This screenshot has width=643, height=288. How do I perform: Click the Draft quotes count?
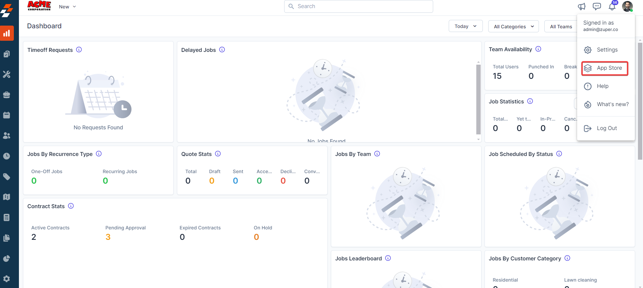[212, 181]
